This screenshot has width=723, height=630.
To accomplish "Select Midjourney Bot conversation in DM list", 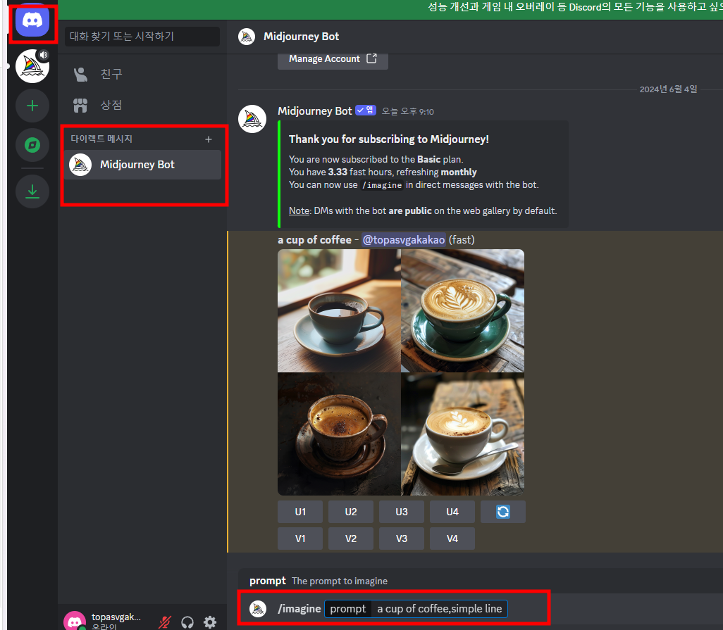I will pyautogui.click(x=142, y=165).
